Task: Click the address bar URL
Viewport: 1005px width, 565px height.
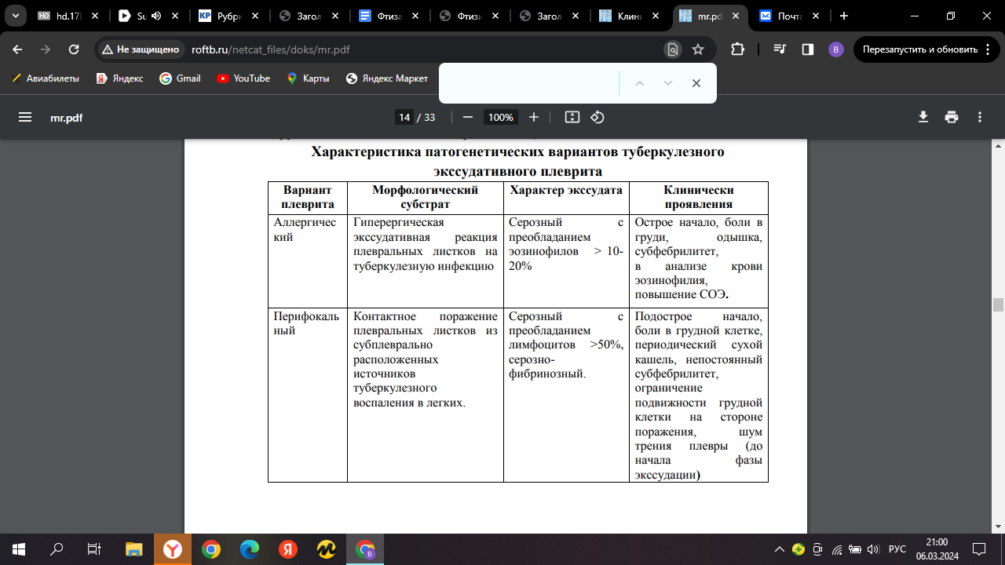Action: click(271, 49)
